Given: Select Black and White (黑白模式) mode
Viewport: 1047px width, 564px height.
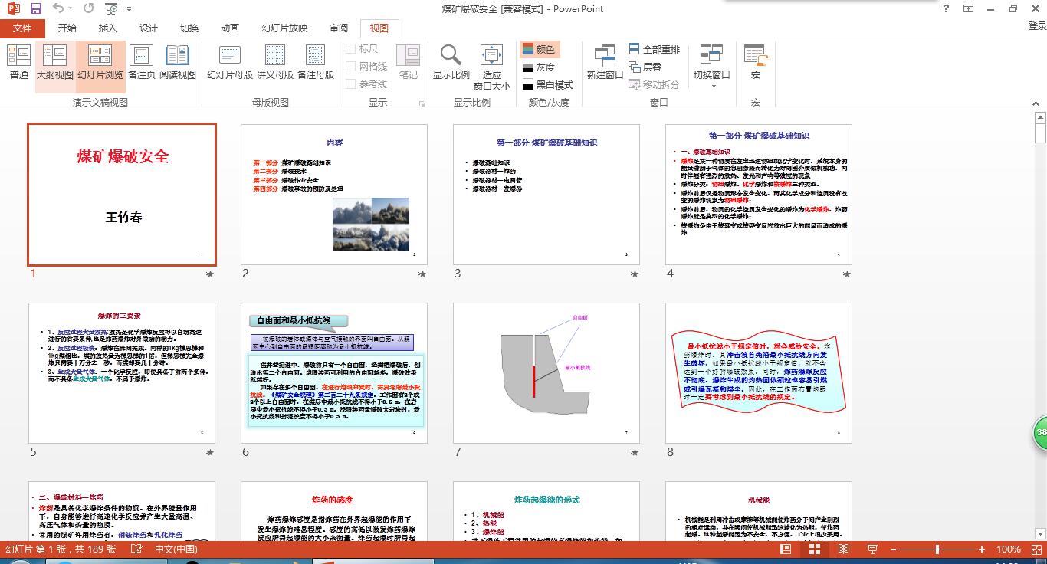Looking at the screenshot, I should 547,85.
